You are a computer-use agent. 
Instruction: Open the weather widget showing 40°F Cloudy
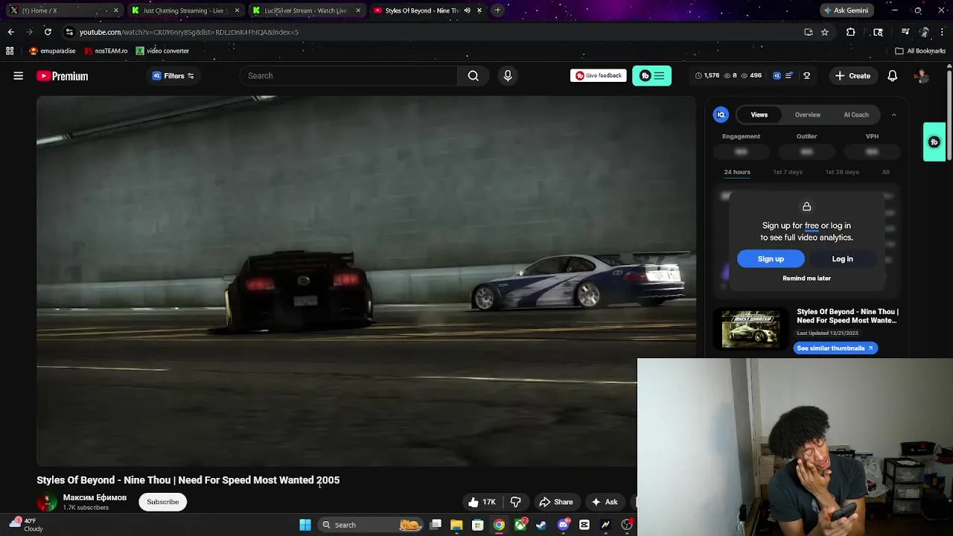[x=27, y=525]
